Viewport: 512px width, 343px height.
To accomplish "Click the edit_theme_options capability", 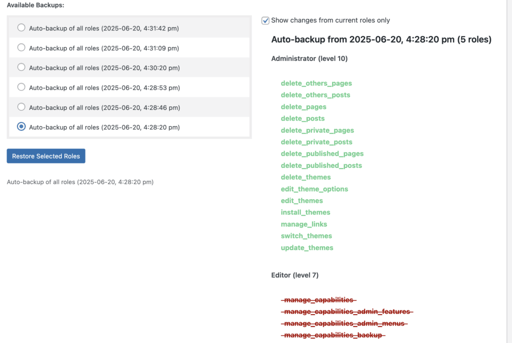I will pyautogui.click(x=314, y=188).
